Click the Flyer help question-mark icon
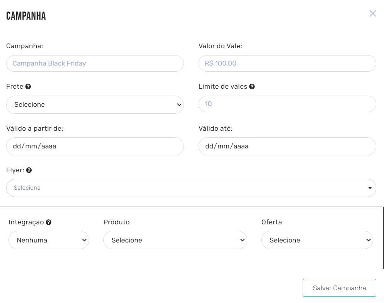The height and width of the screenshot is (303, 384). [29, 170]
